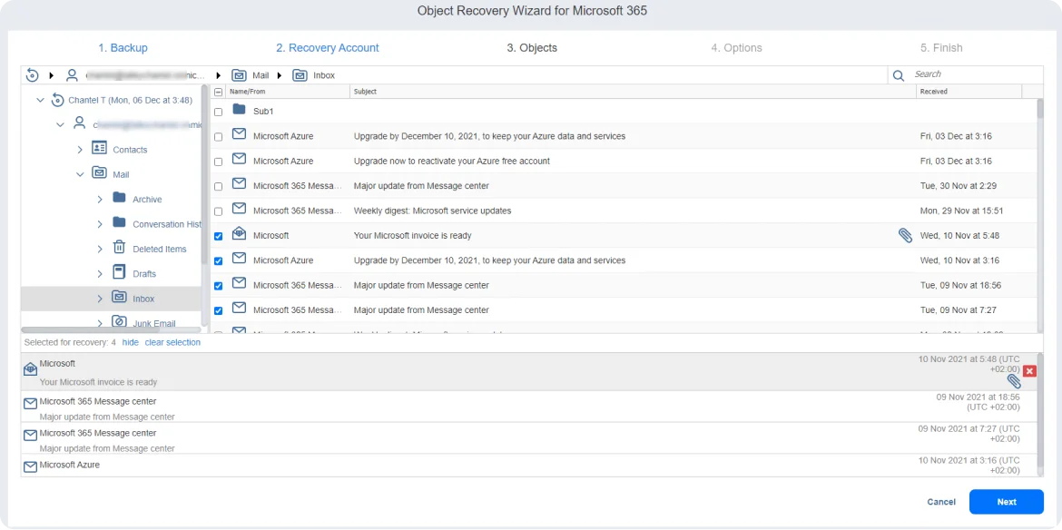The height and width of the screenshot is (530, 1062).
Task: Click the Deleted Items trash icon
Action: pos(119,248)
